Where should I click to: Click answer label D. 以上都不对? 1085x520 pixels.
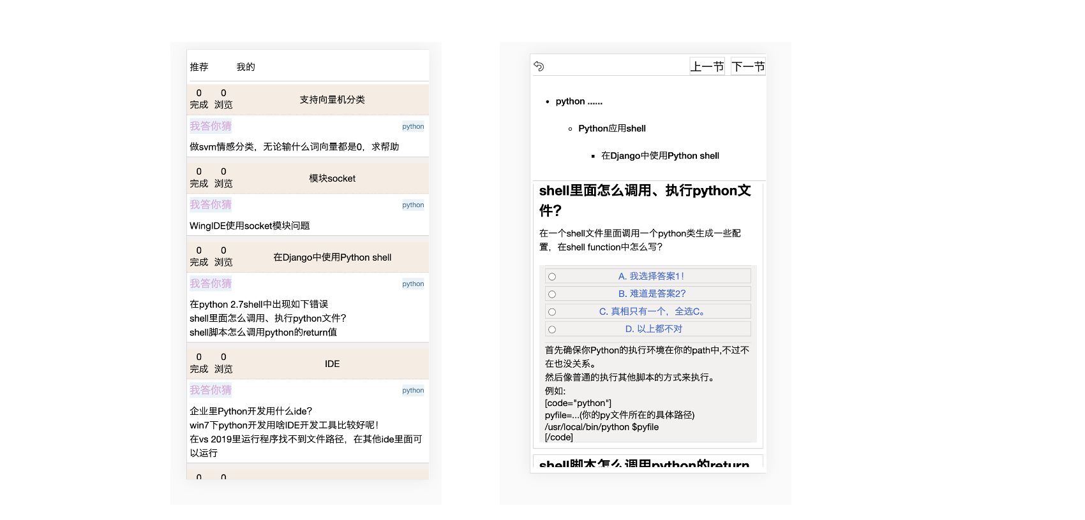(654, 329)
